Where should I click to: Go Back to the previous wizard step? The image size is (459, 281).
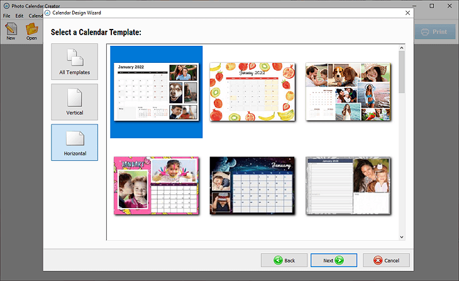pyautogui.click(x=284, y=260)
